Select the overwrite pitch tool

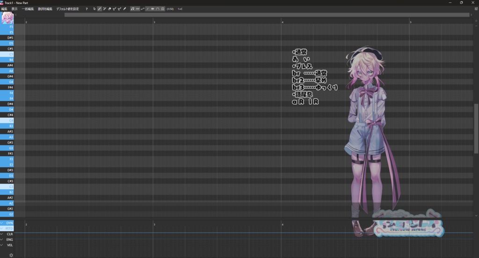(x=119, y=9)
